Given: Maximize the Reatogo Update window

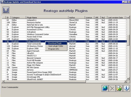Looking at the screenshot, I should click(126, 2).
